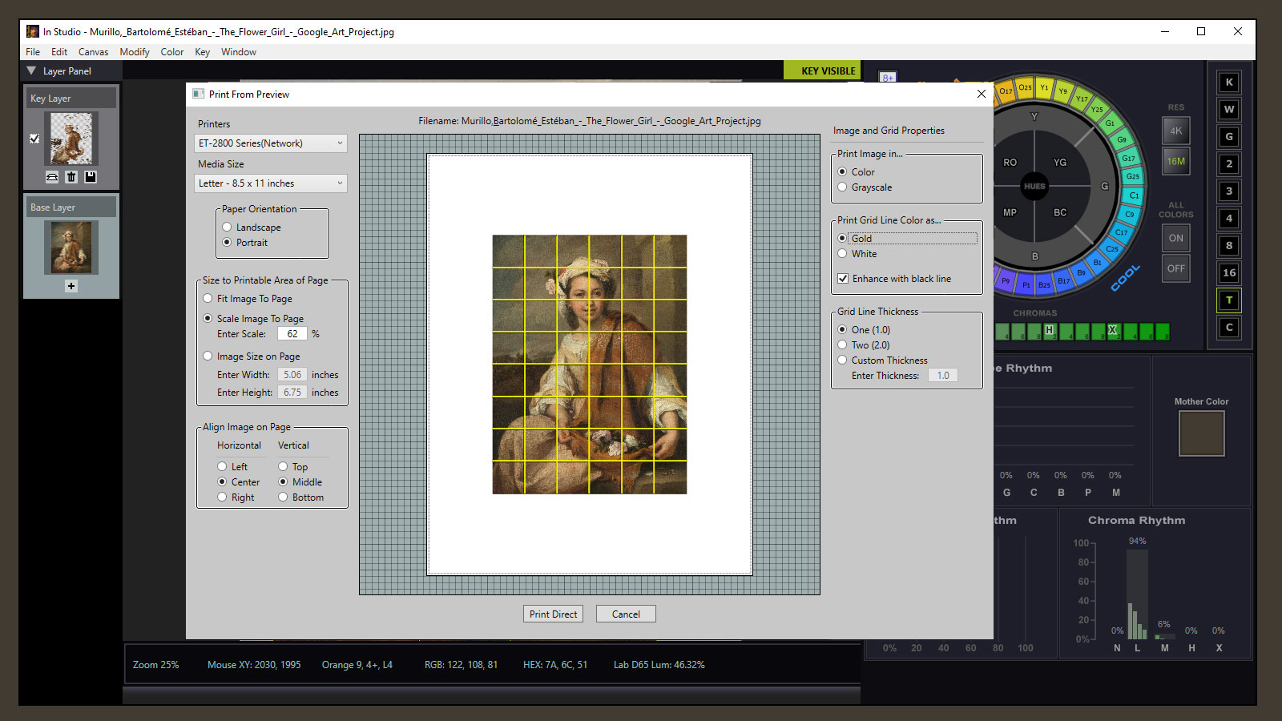
Task: Save the Key Layer with the disk icon
Action: [91, 177]
